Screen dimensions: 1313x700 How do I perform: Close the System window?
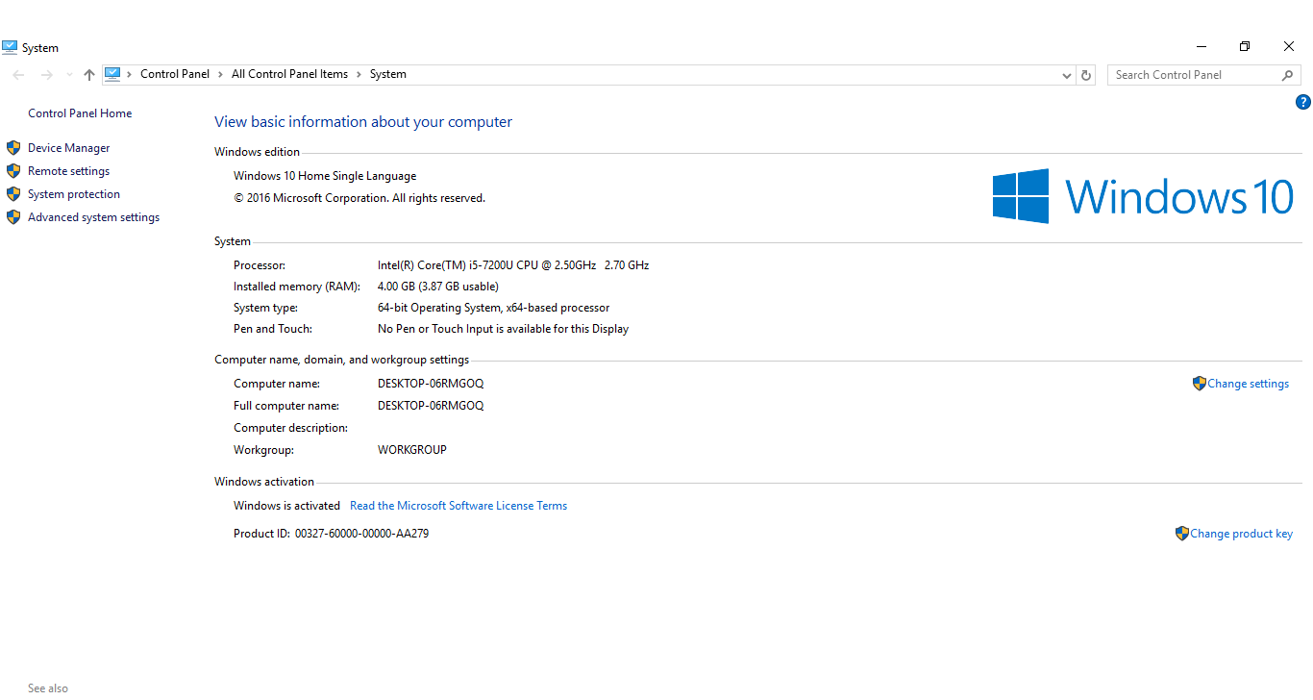[1289, 46]
